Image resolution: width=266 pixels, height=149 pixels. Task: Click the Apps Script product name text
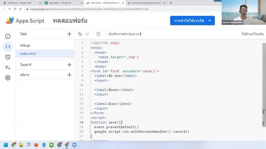coord(30,21)
